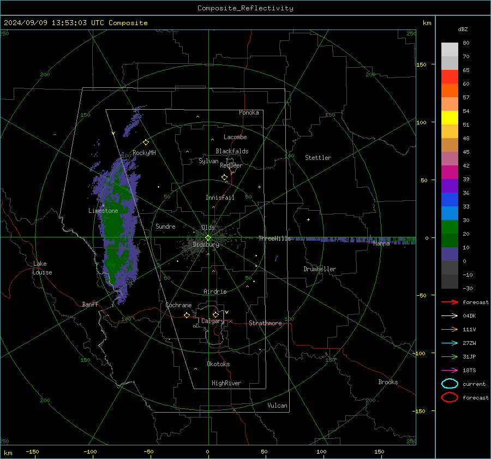Select the red 65 dBZ swatch

[x=450, y=76]
